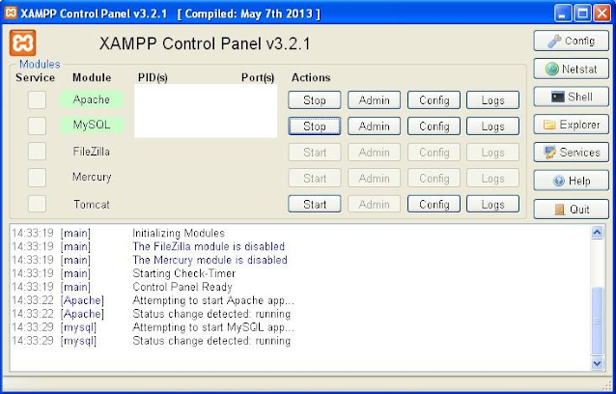The height and width of the screenshot is (394, 616).
Task: Open the Services management button
Action: (x=571, y=153)
